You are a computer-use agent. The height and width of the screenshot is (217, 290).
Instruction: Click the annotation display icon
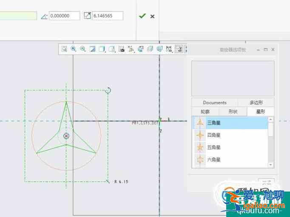click(141, 49)
